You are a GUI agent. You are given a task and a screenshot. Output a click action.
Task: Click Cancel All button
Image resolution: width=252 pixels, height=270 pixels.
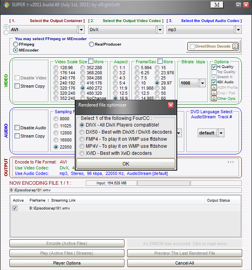185,263
